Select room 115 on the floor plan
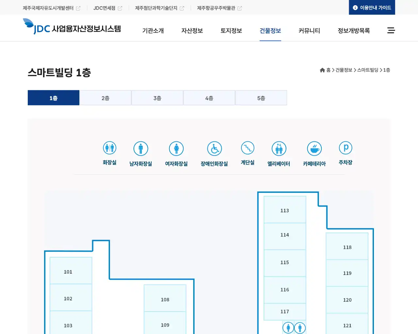This screenshot has width=418, height=334. (x=285, y=263)
